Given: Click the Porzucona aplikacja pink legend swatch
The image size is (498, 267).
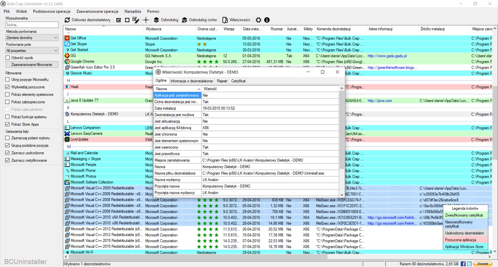Looking at the screenshot, I should tap(466, 240).
